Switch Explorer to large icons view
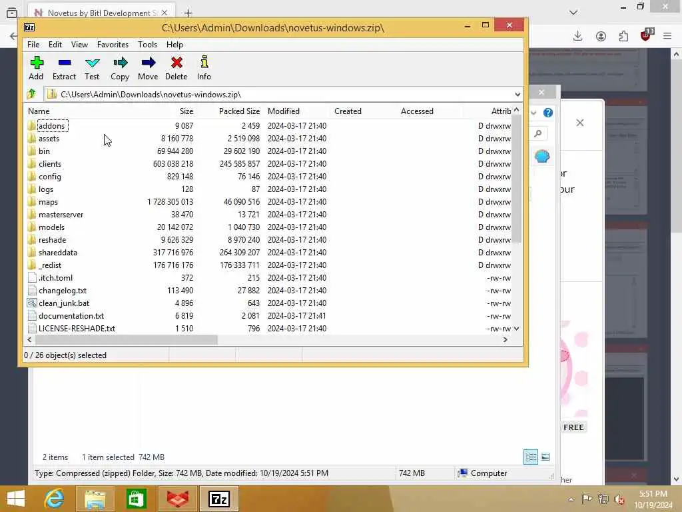 [x=545, y=457]
